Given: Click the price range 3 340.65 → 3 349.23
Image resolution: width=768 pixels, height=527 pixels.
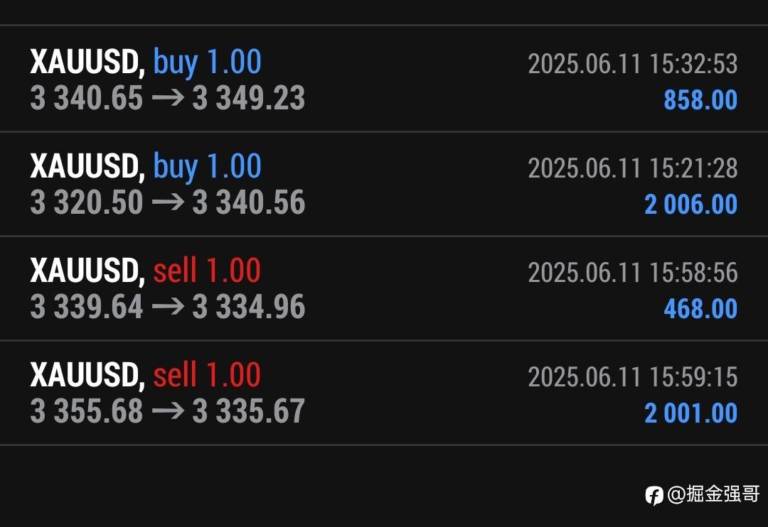Looking at the screenshot, I should (x=168, y=99).
